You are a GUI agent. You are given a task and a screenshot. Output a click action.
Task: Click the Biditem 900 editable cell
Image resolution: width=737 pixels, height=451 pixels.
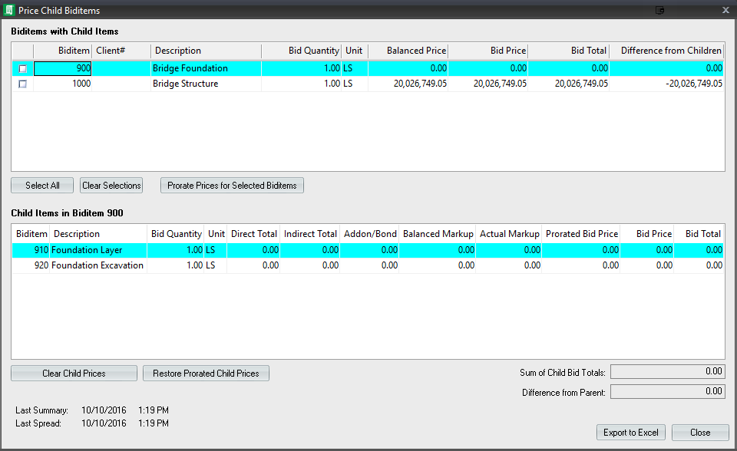(63, 68)
